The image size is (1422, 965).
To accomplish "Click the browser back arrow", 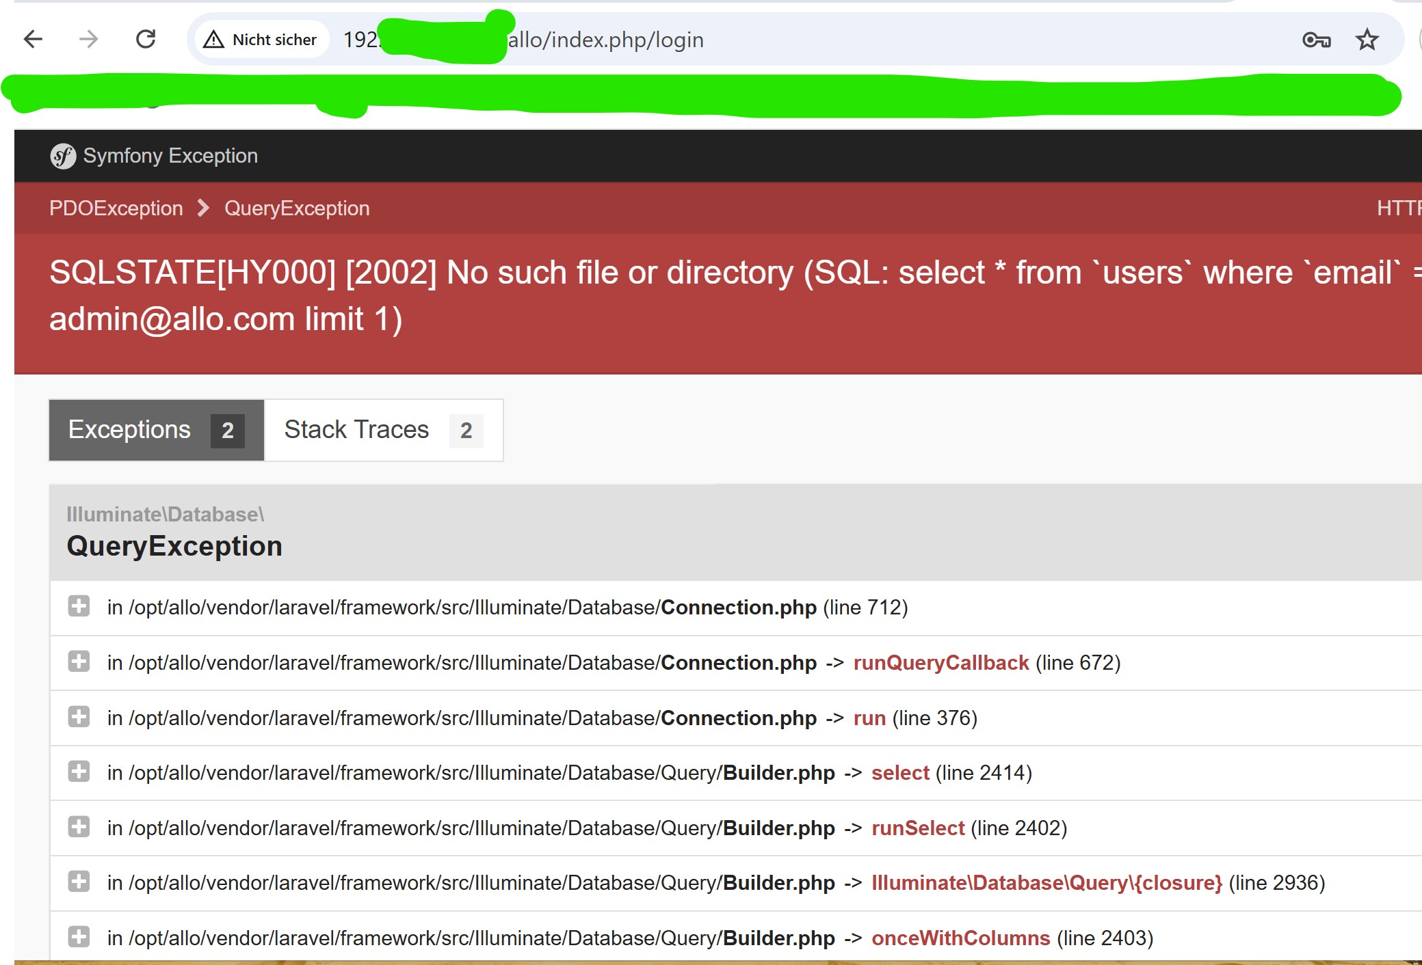I will (33, 40).
